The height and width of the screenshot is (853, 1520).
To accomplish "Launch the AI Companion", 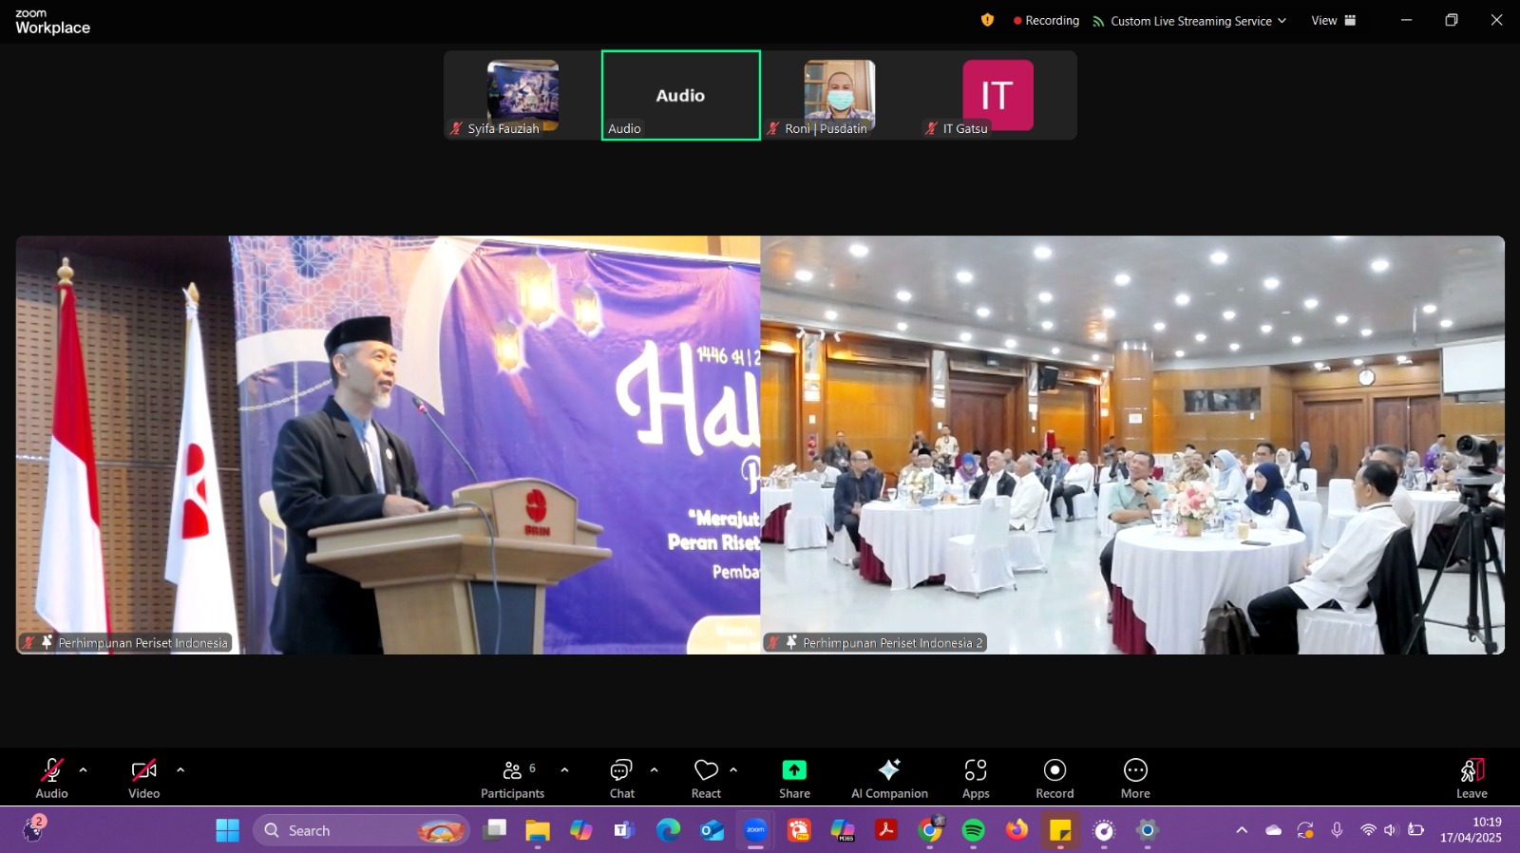I will point(889,778).
